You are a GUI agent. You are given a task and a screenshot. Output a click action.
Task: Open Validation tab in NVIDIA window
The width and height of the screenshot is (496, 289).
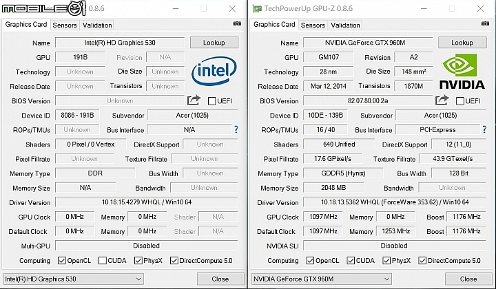coord(345,25)
